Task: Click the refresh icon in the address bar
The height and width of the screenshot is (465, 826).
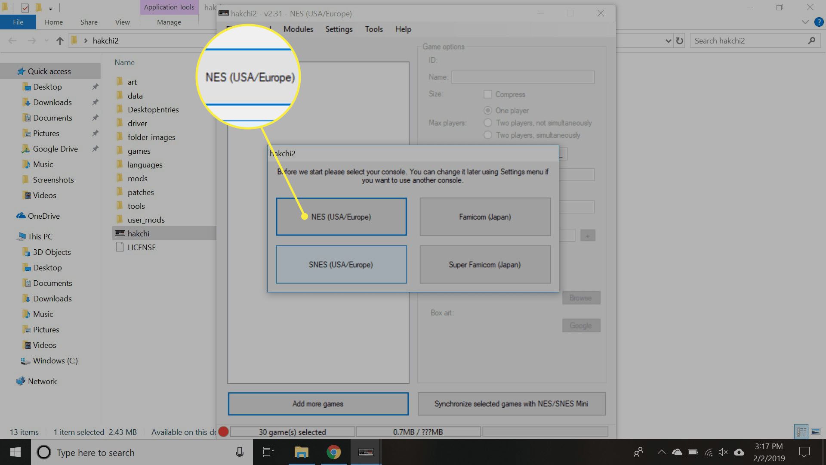Action: 680,40
